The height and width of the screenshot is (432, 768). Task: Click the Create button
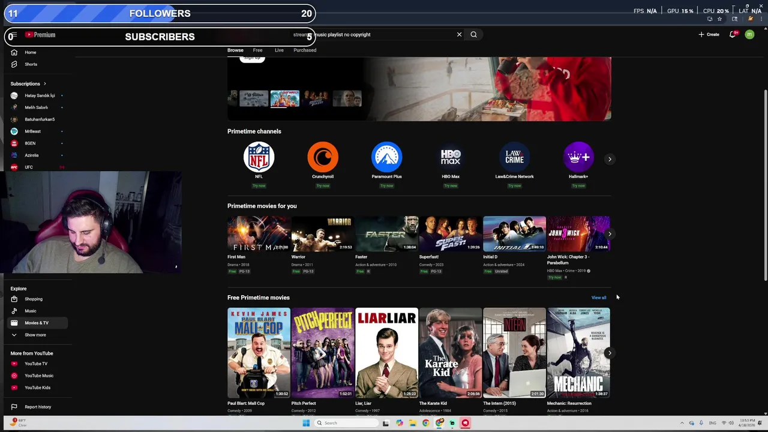click(x=709, y=34)
